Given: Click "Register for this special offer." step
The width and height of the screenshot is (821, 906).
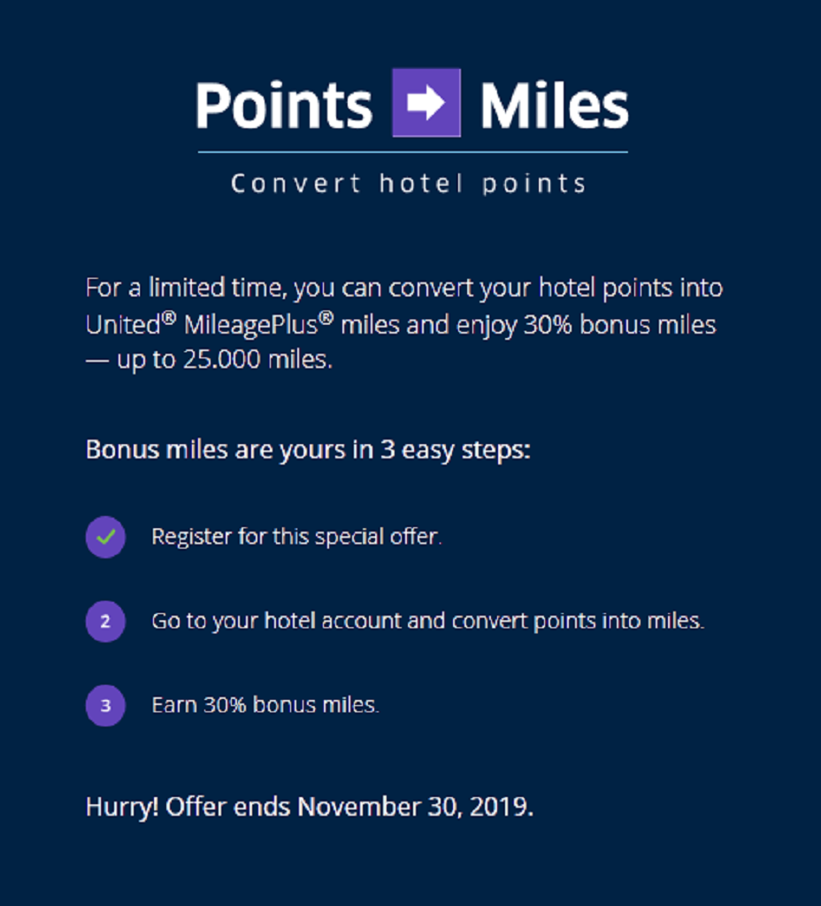Looking at the screenshot, I should (296, 537).
